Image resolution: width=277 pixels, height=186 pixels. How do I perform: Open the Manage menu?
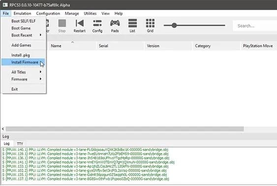point(72,13)
